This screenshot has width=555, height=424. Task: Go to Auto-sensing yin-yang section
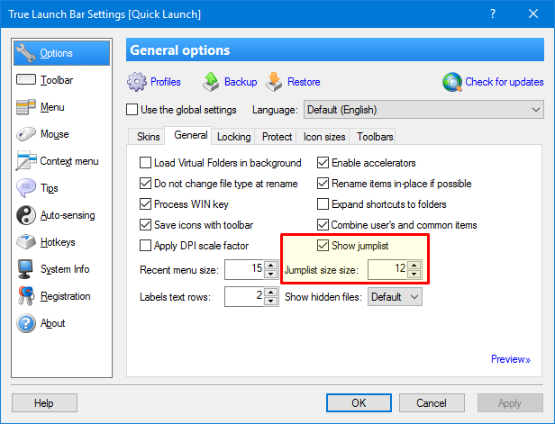point(25,215)
